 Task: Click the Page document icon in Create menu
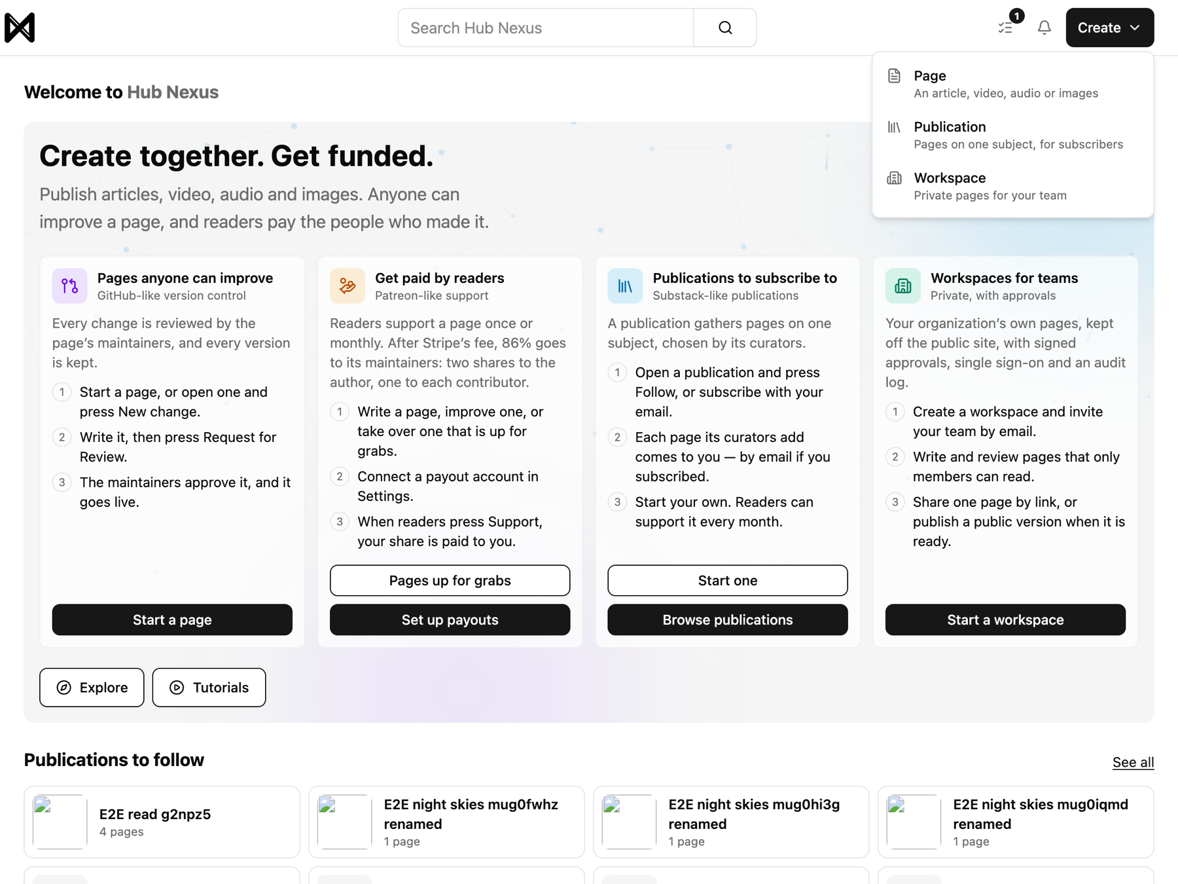coord(894,76)
